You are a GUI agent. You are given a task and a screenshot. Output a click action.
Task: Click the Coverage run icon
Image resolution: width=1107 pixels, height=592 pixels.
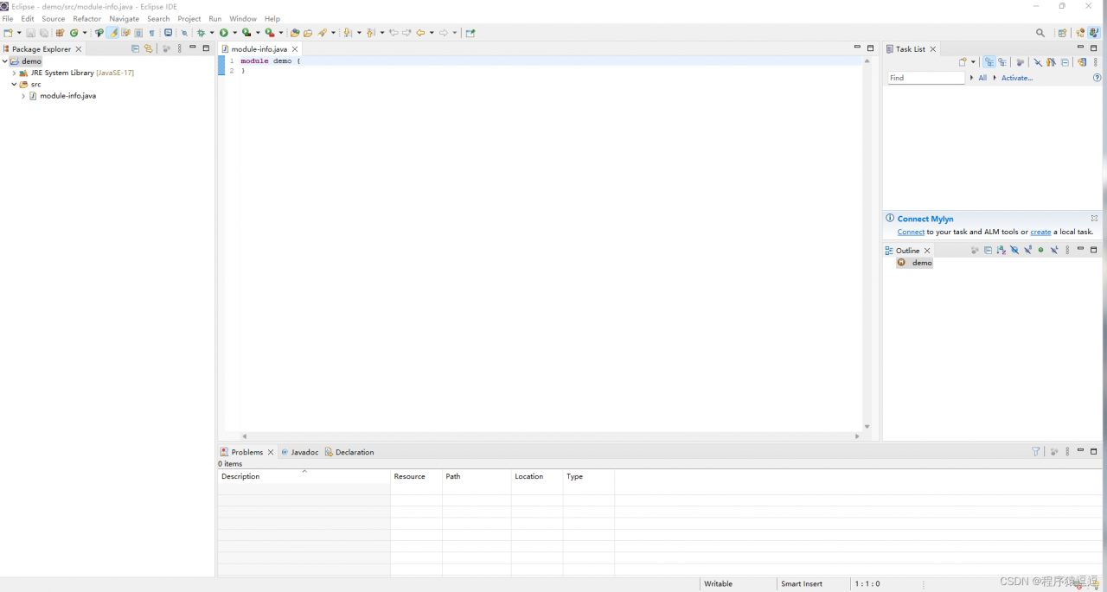pos(246,33)
